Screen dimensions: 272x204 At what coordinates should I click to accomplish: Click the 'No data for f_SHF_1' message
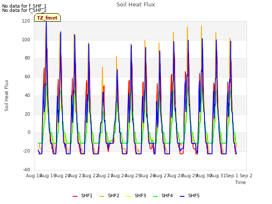click(x=24, y=6)
